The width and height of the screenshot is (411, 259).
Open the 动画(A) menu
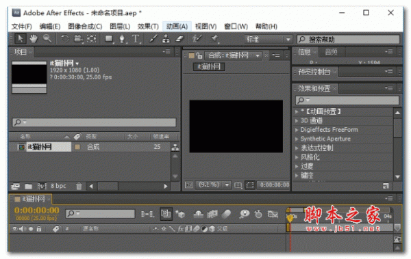pyautogui.click(x=177, y=27)
